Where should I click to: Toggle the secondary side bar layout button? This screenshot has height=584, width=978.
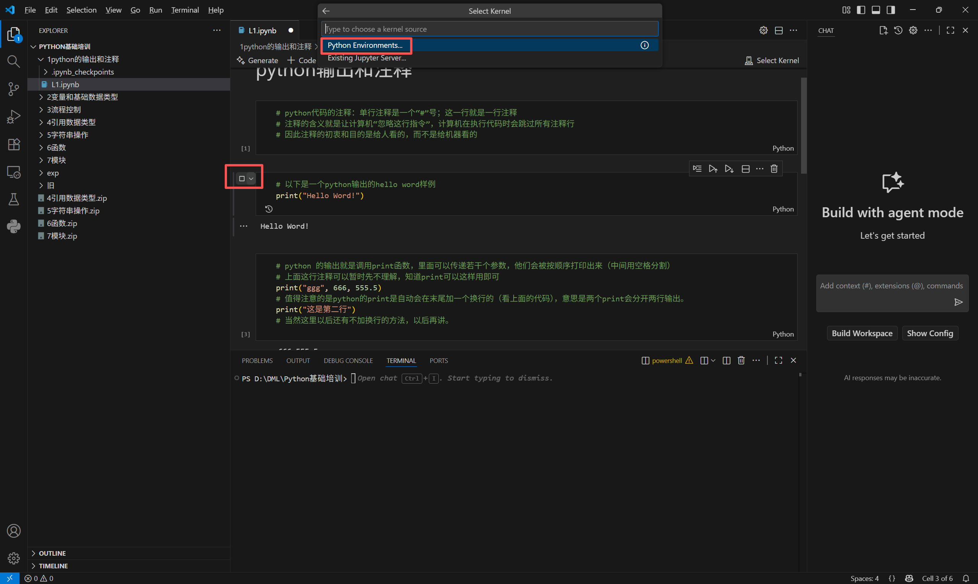(890, 10)
